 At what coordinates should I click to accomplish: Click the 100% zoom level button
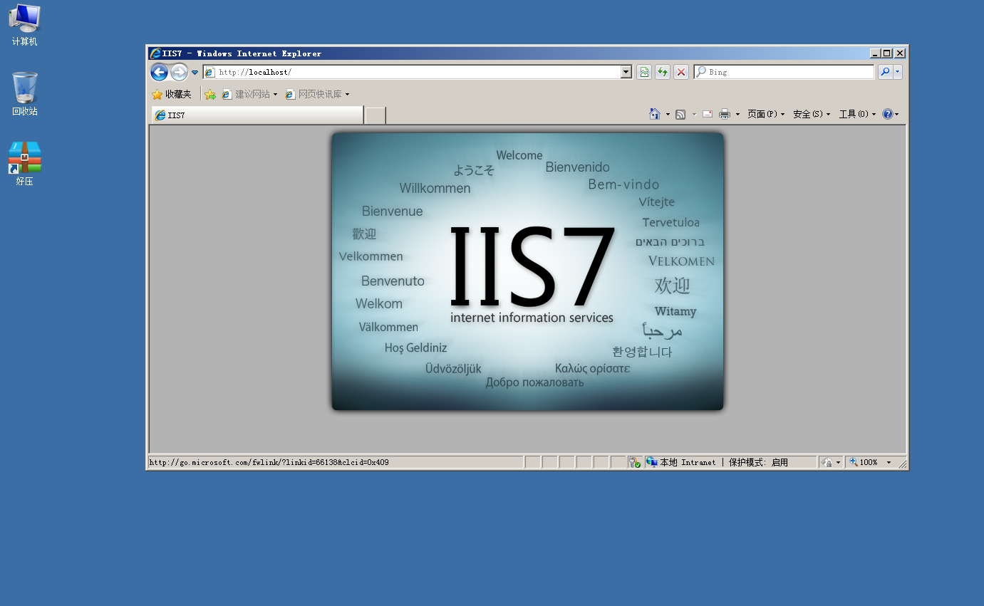(x=864, y=462)
